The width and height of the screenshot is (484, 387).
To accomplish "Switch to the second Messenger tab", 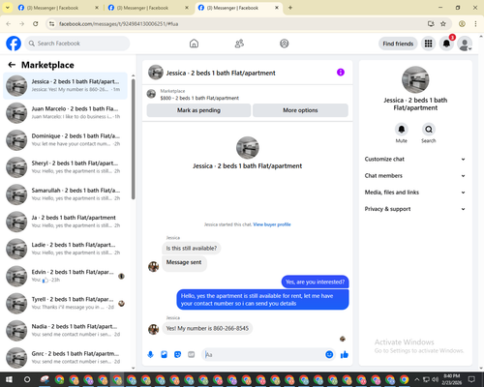I will 148,8.
